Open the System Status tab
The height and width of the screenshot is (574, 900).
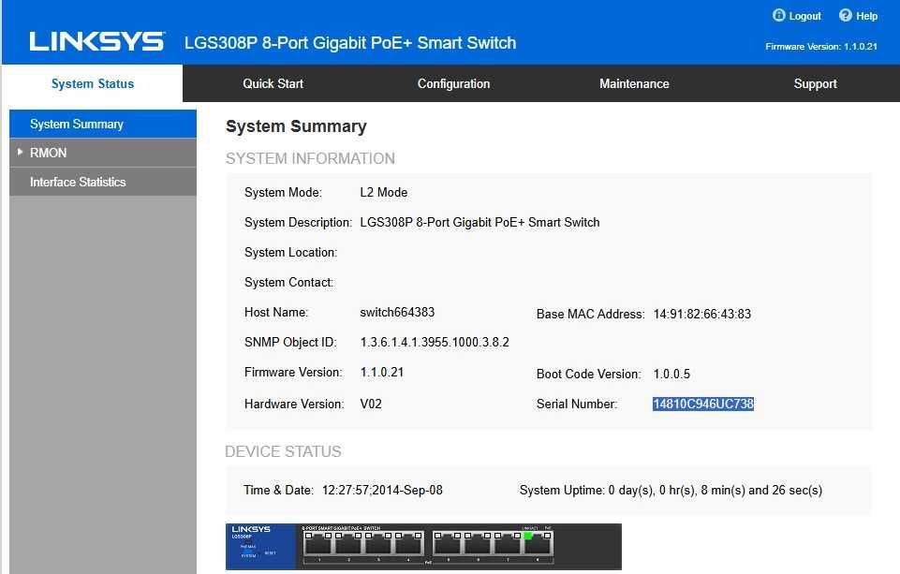click(93, 83)
